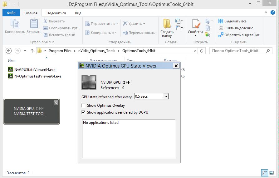
Task: Click nVidia_Optimus_Tools in breadcrumb
Action: 97,51
